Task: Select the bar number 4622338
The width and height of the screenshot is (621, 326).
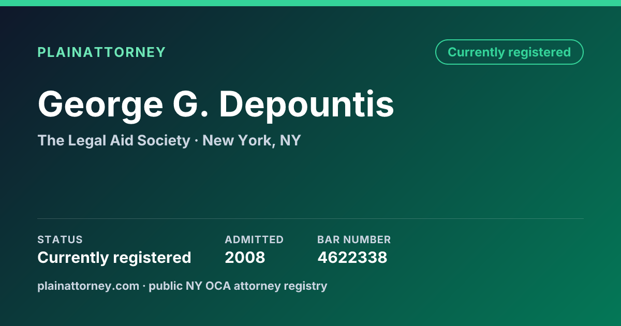Action: pos(352,257)
